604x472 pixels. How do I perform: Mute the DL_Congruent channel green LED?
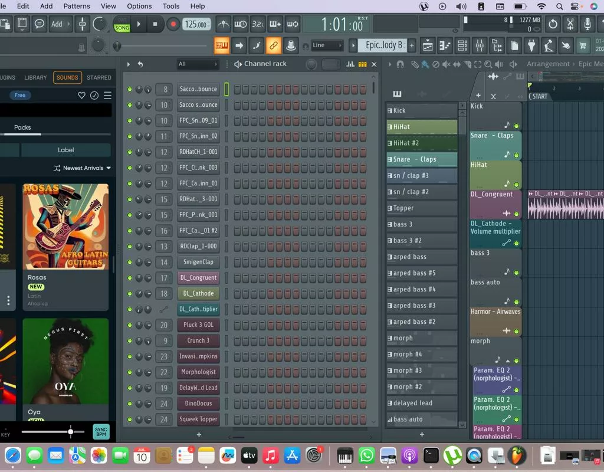click(130, 278)
